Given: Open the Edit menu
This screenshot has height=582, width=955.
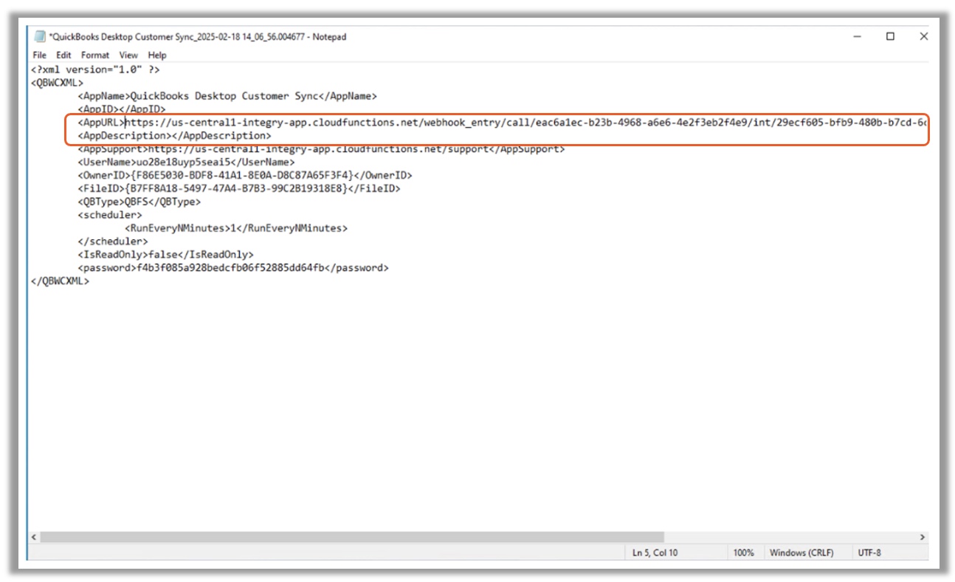Looking at the screenshot, I should coord(63,55).
